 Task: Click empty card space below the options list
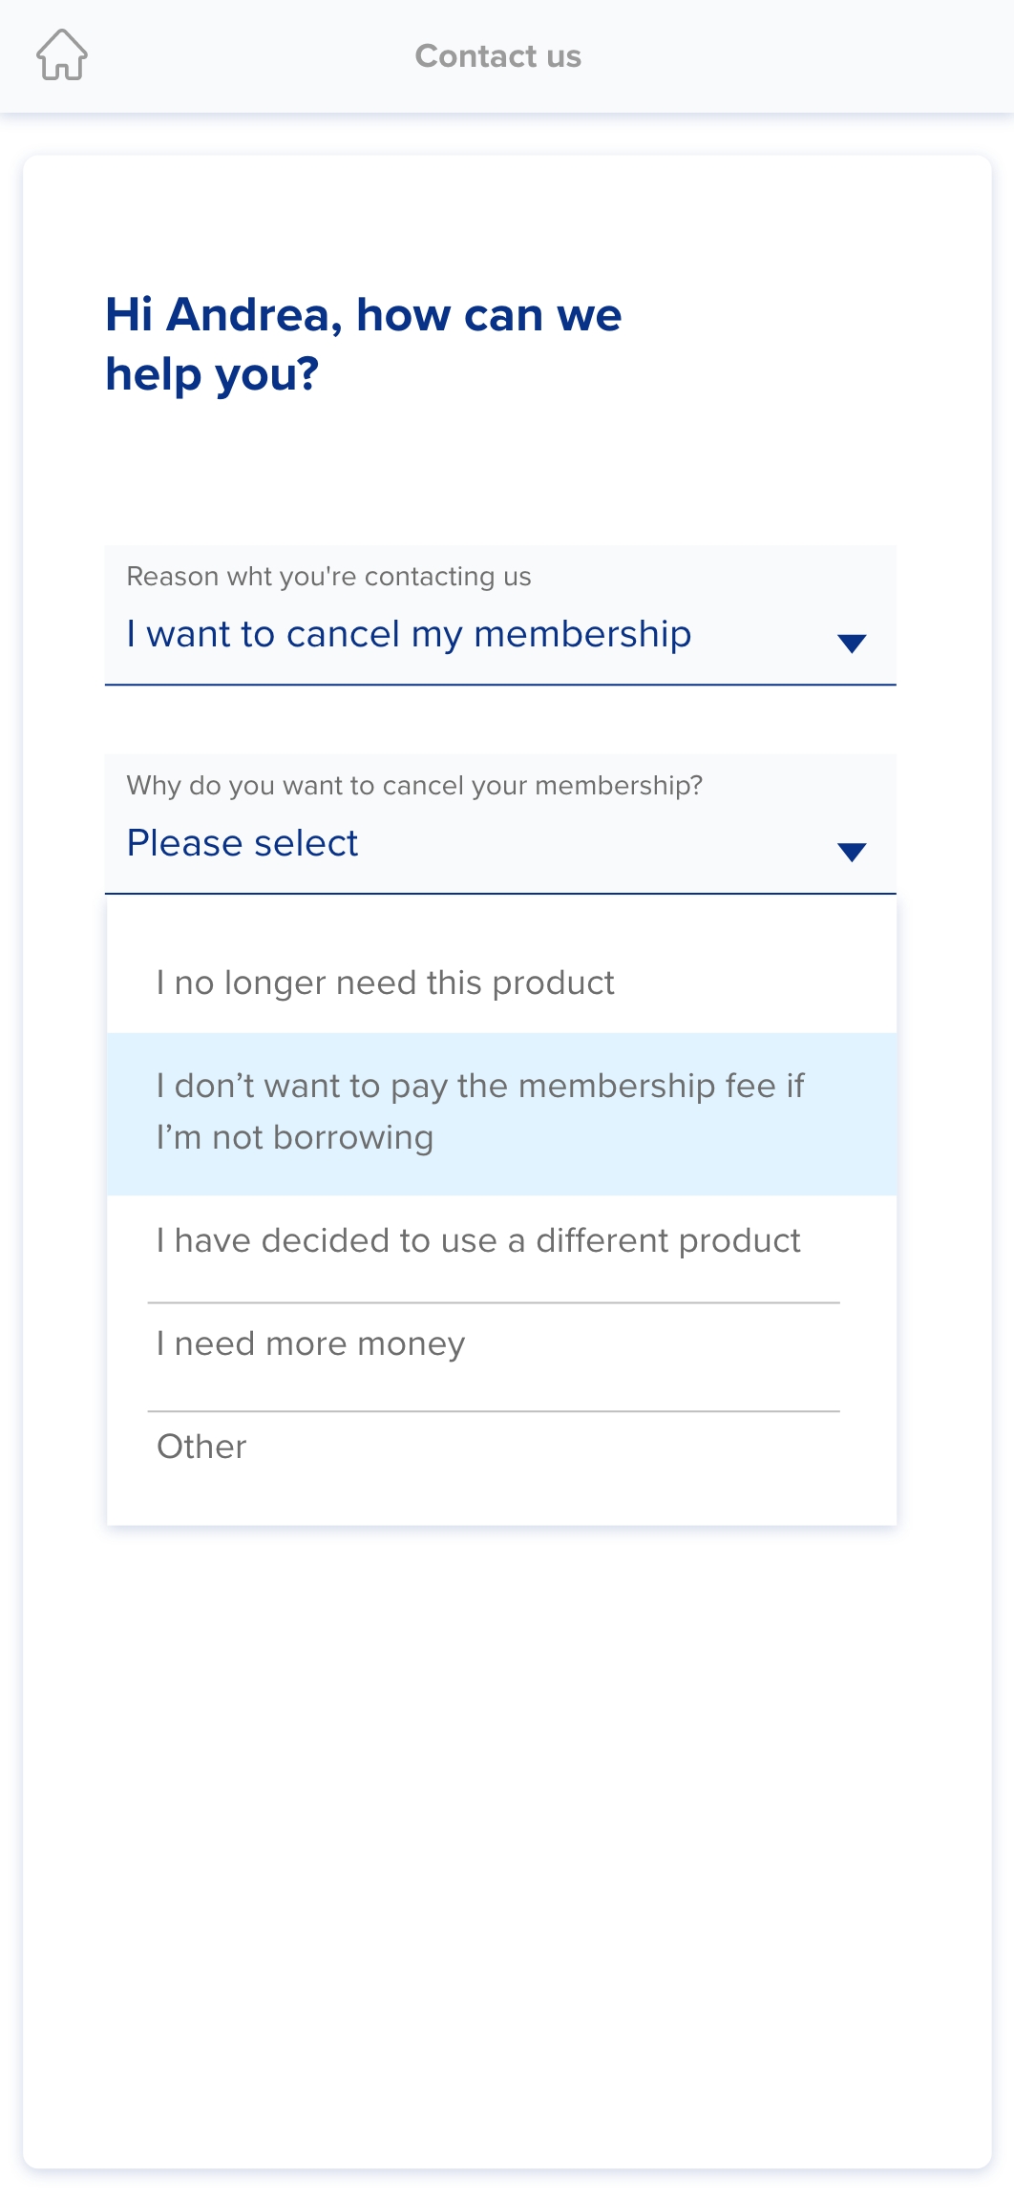pyautogui.click(x=506, y=1814)
